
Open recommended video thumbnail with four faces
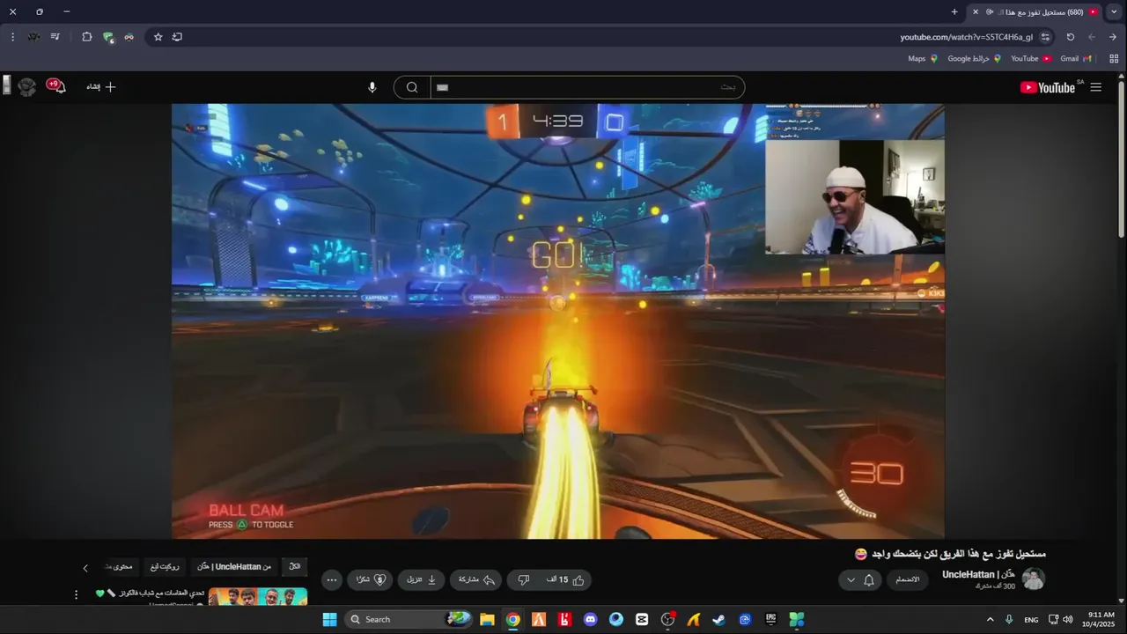point(258,597)
